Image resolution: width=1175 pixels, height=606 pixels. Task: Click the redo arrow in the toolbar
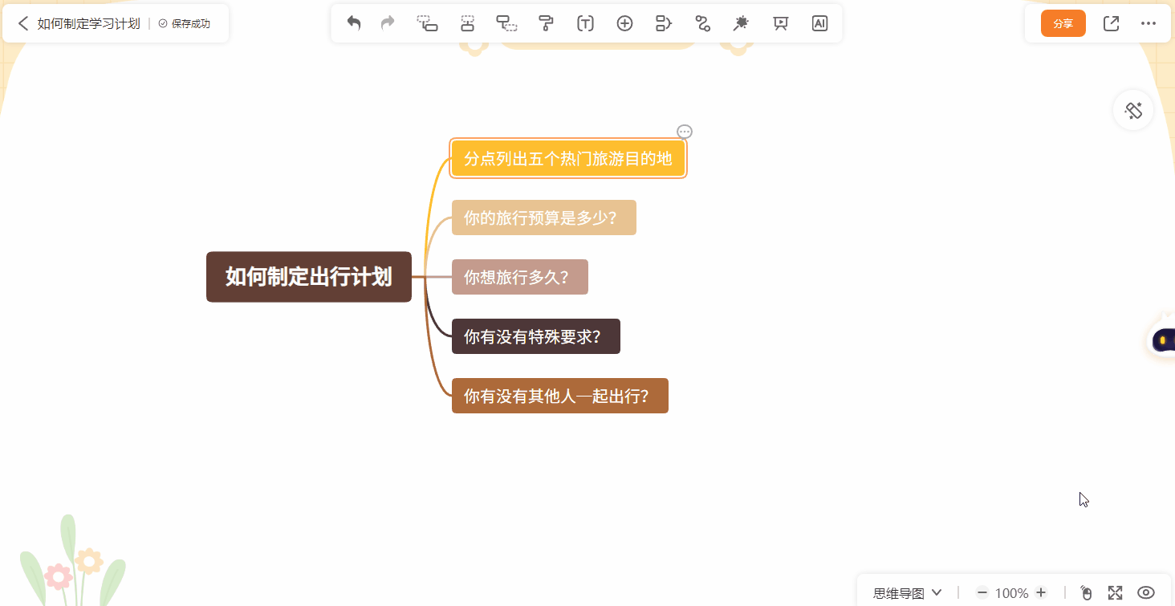[x=388, y=23]
